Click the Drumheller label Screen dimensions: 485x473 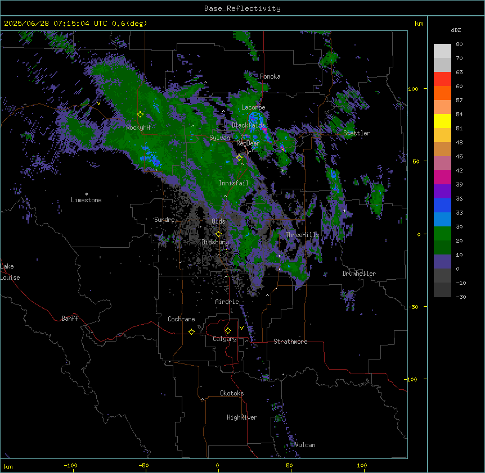(x=359, y=274)
